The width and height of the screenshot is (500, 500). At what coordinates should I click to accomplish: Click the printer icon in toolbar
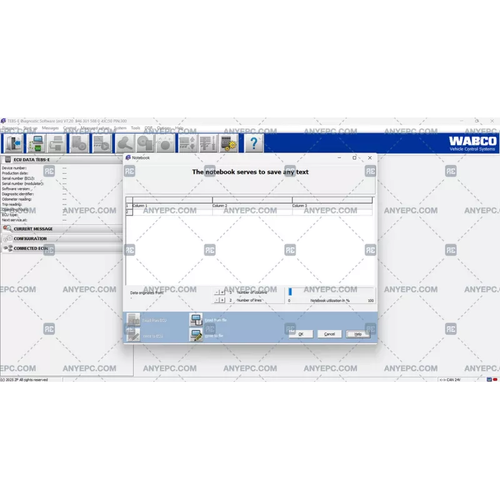pyautogui.click(x=57, y=143)
